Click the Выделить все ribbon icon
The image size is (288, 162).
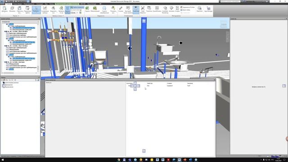tap(54, 9)
